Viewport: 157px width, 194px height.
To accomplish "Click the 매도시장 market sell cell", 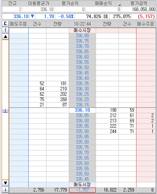I will point(82,184).
